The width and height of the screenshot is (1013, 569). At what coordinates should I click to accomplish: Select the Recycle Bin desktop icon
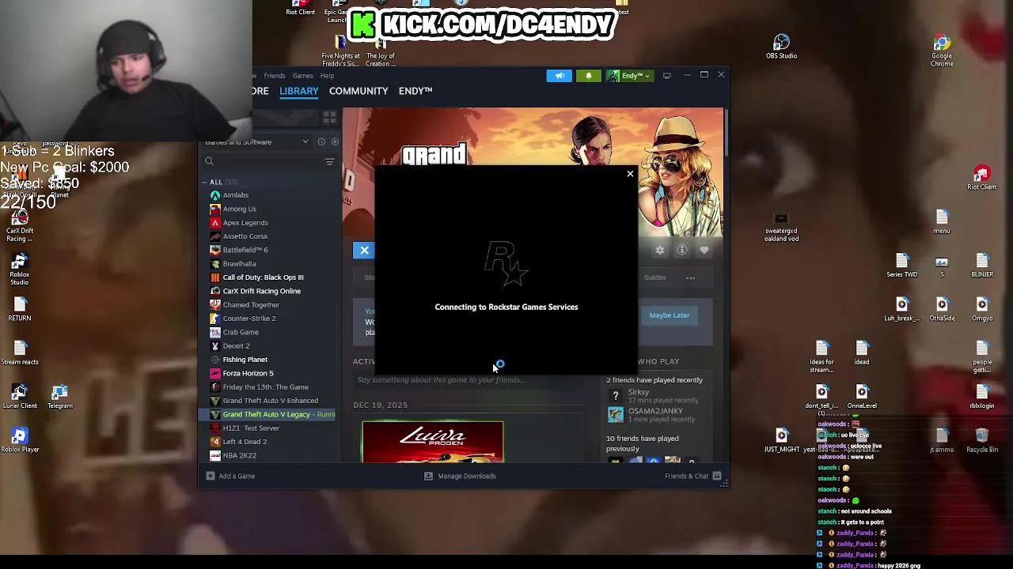(x=982, y=440)
